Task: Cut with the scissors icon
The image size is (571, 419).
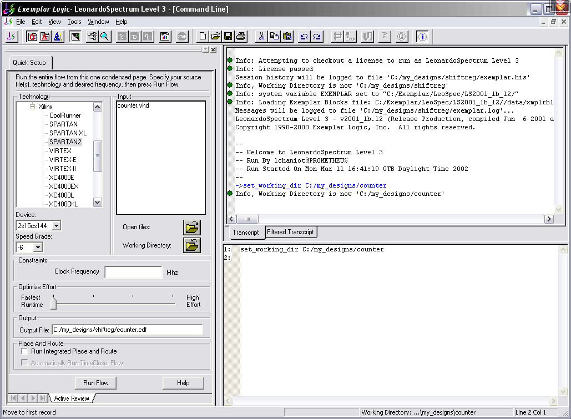Action: (261, 37)
